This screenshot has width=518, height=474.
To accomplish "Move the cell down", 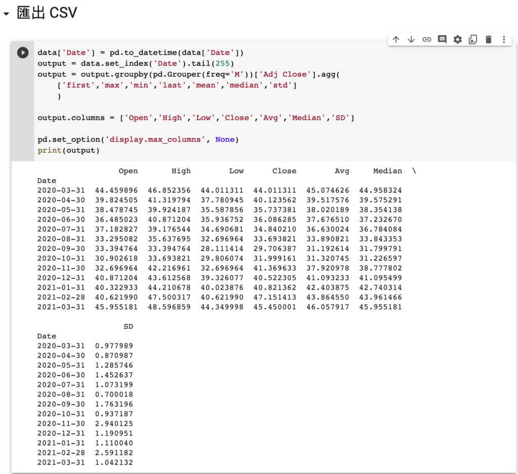I will coord(411,39).
